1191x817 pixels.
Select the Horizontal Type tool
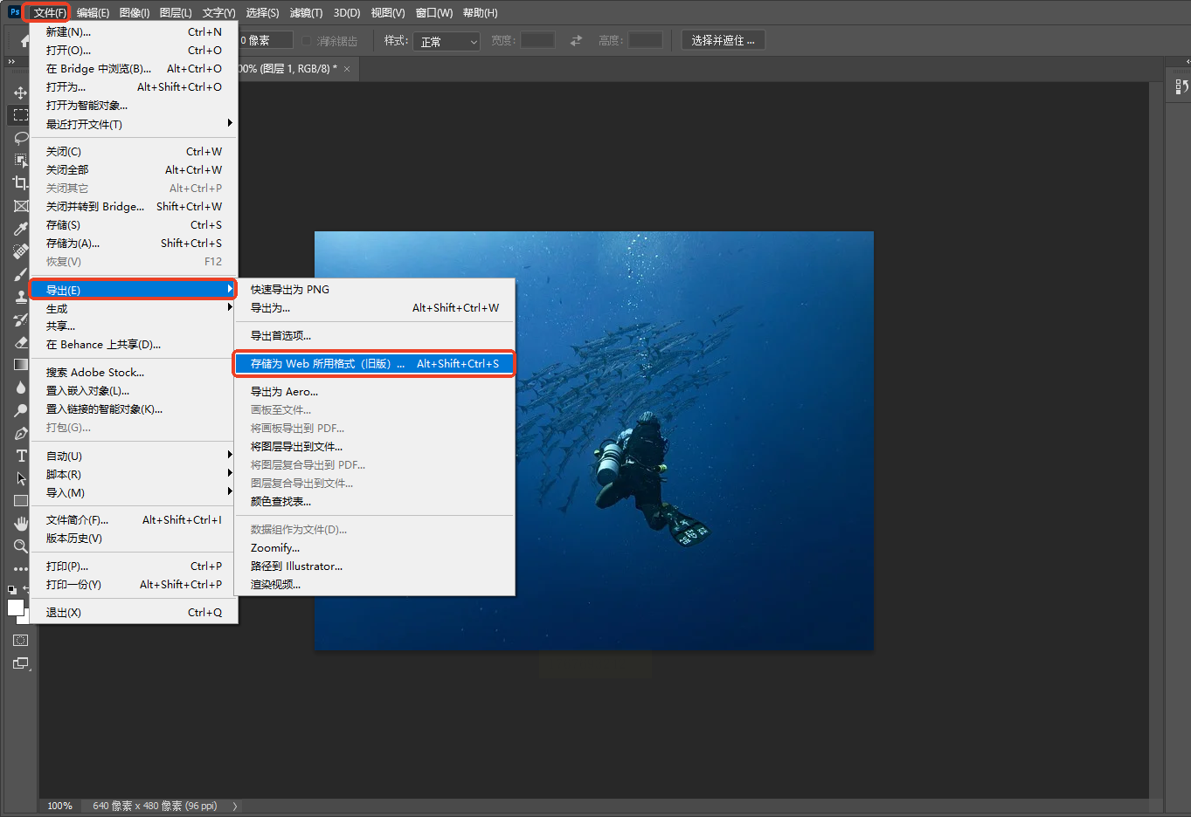[x=21, y=456]
